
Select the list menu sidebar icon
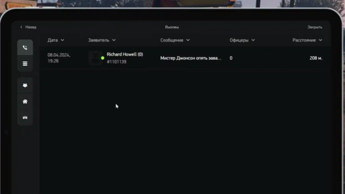(x=25, y=64)
